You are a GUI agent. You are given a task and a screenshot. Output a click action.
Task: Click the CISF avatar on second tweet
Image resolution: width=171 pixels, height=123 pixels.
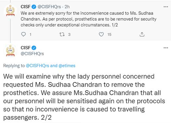coord(10,51)
